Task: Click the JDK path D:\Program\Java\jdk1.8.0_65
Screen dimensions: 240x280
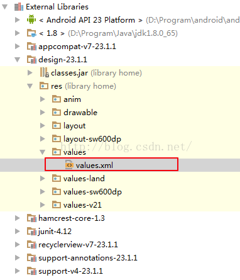Action: [123, 33]
